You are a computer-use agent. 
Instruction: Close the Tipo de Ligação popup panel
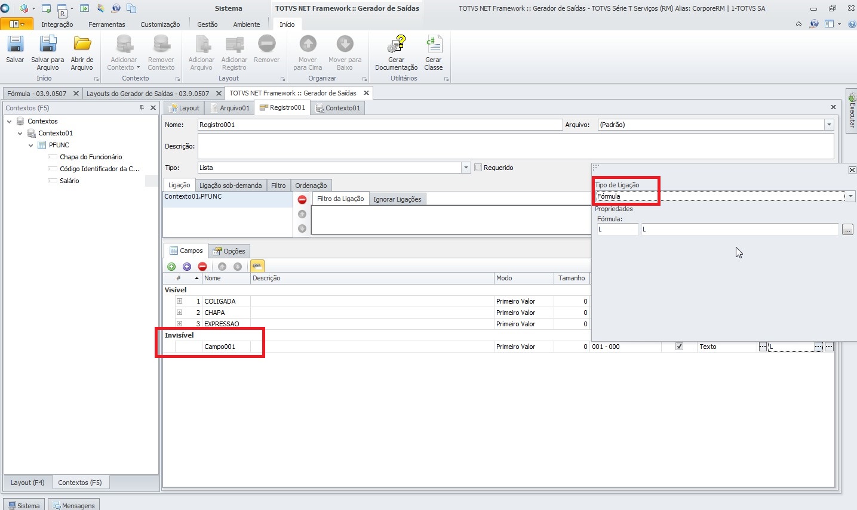pyautogui.click(x=852, y=170)
